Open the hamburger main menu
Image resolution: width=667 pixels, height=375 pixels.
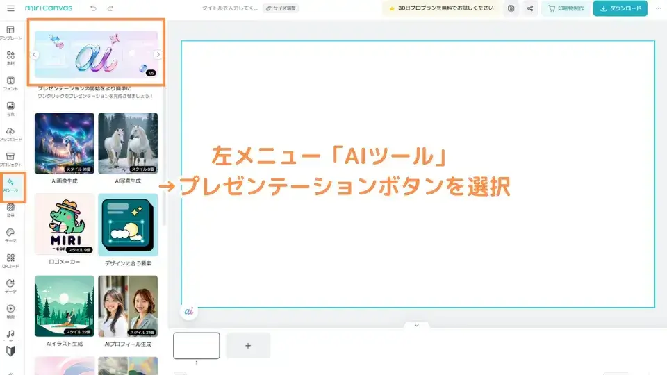coord(10,8)
